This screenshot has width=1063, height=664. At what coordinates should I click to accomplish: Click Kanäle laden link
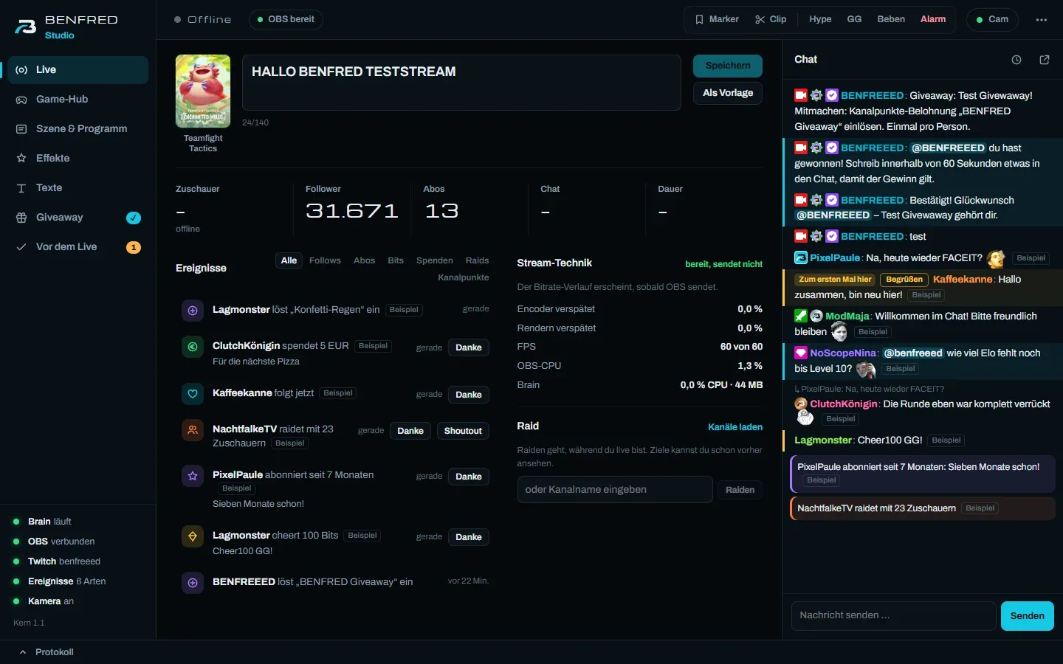pos(735,427)
